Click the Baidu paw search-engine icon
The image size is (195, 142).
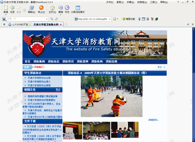tap(4, 19)
